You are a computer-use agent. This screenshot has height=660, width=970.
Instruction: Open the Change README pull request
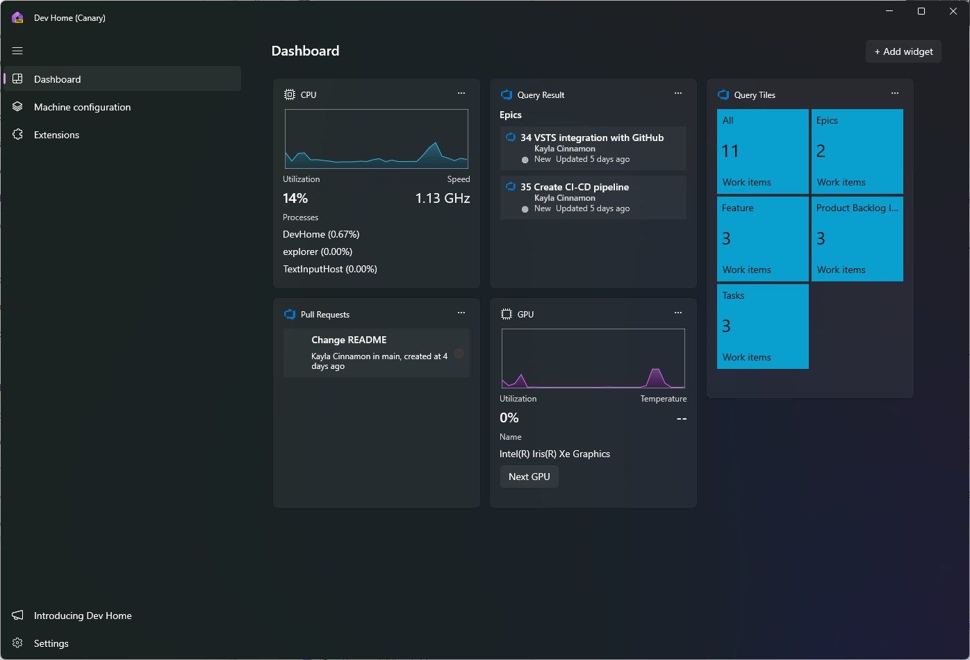click(x=377, y=353)
